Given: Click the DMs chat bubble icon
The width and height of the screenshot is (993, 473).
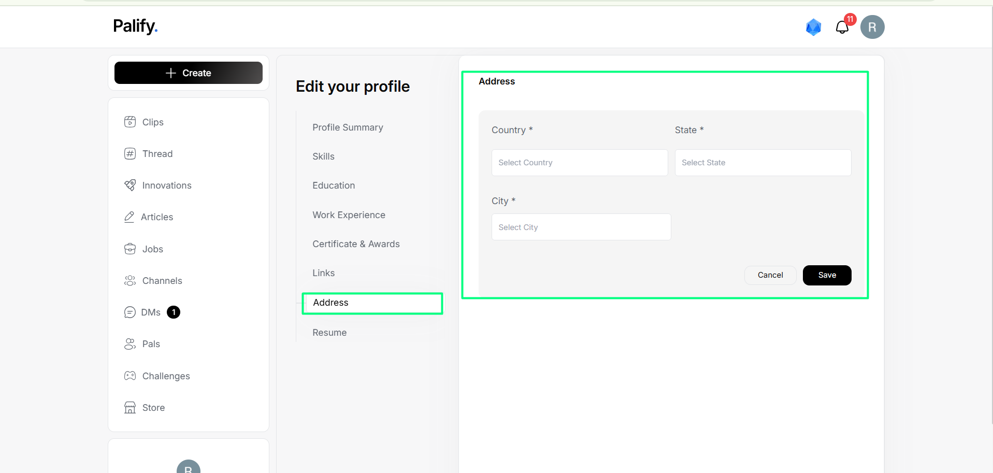Looking at the screenshot, I should point(130,312).
